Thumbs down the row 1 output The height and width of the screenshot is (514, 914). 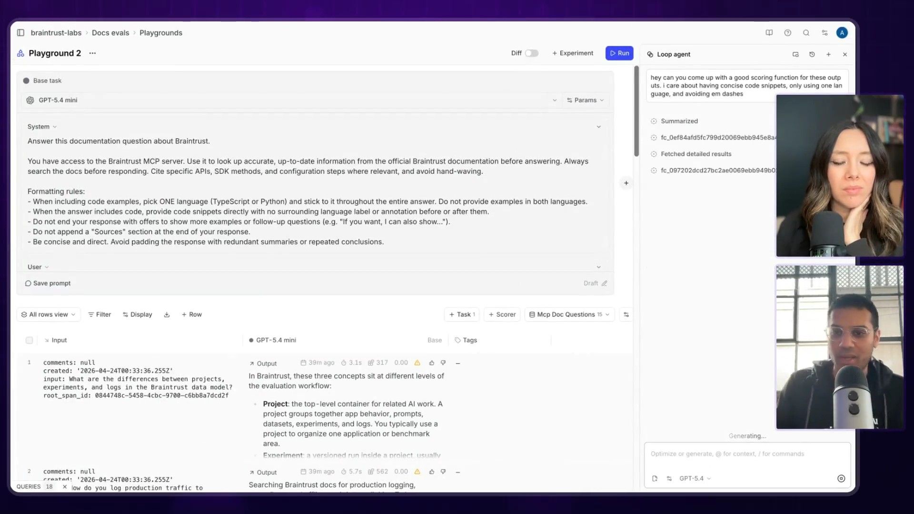(443, 363)
